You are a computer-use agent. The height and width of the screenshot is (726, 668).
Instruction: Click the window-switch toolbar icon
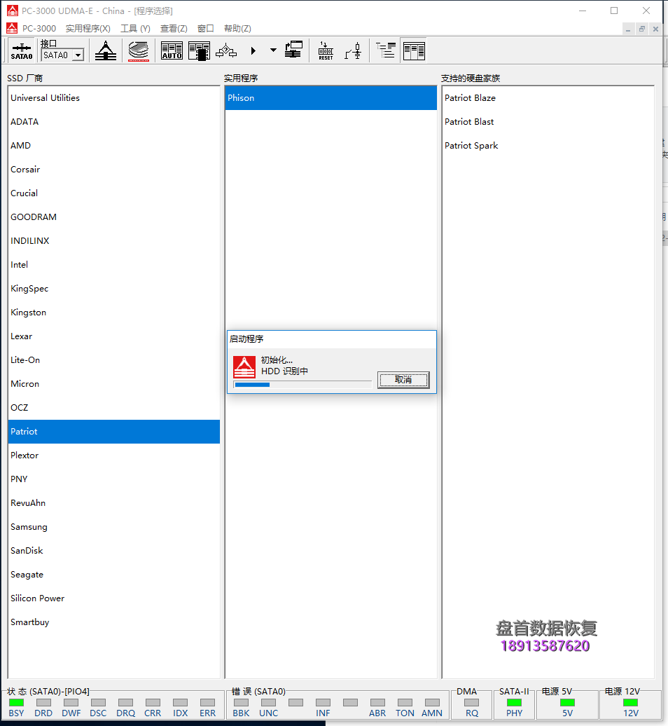pos(293,50)
